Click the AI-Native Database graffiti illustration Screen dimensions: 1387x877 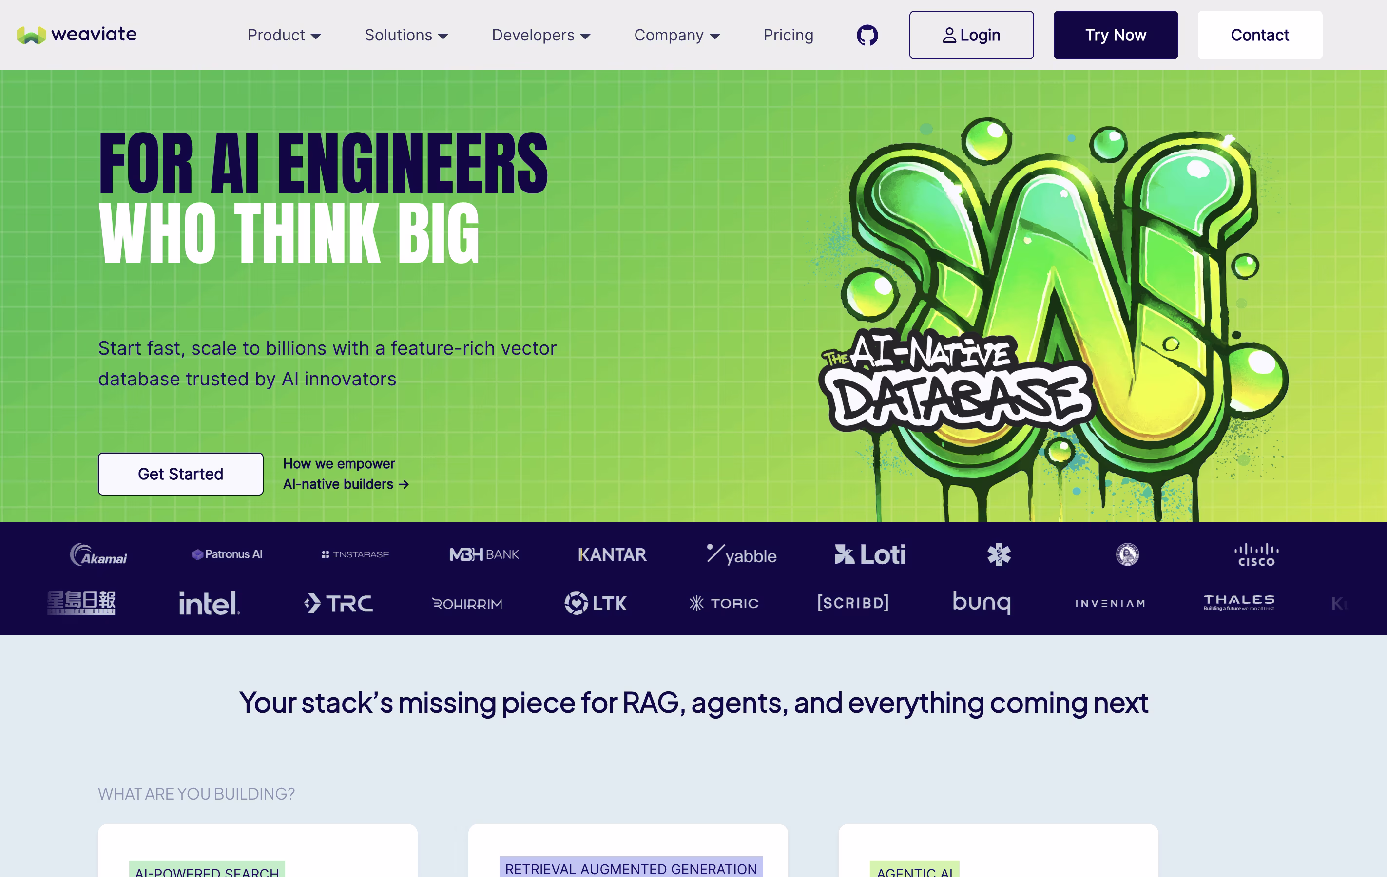tap(1054, 320)
